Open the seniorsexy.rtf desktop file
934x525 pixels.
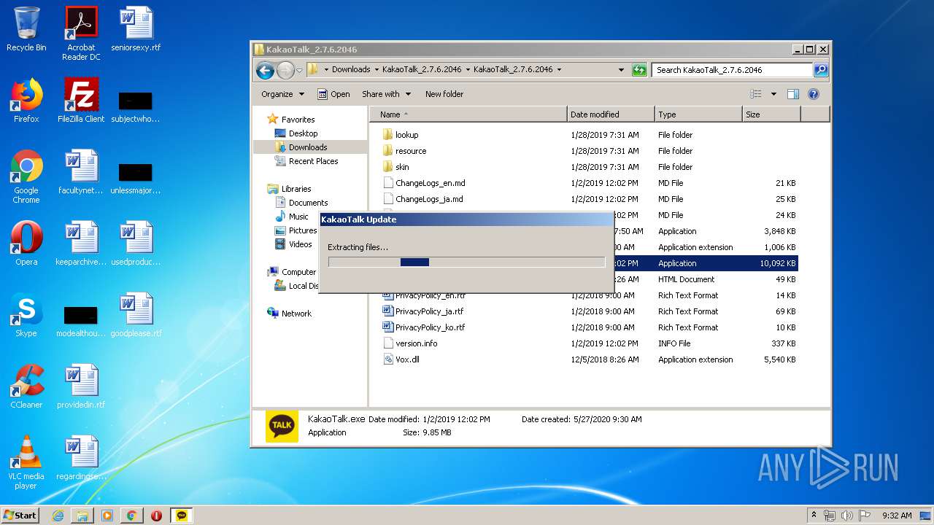click(136, 29)
